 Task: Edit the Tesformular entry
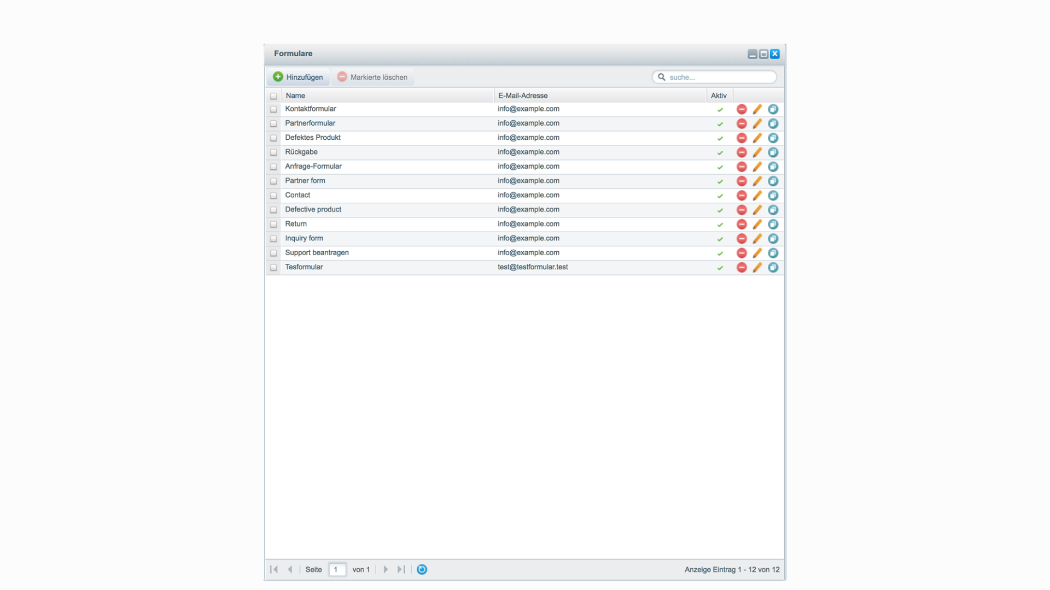[757, 267]
